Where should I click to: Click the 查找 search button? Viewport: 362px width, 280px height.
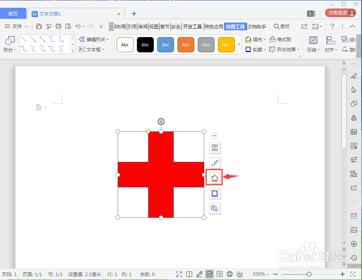tap(282, 26)
